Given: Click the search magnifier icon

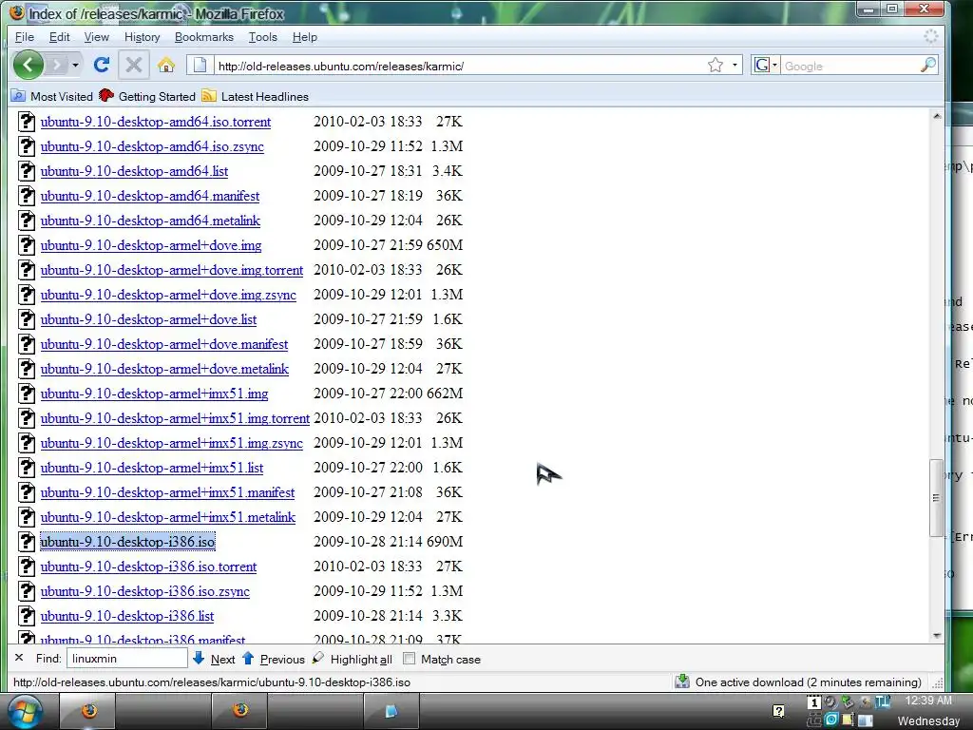Looking at the screenshot, I should [x=927, y=66].
